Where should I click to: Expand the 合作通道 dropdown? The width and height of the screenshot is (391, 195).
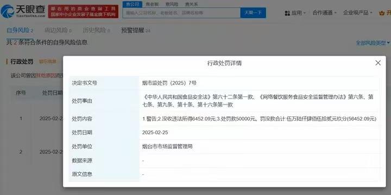point(324,12)
